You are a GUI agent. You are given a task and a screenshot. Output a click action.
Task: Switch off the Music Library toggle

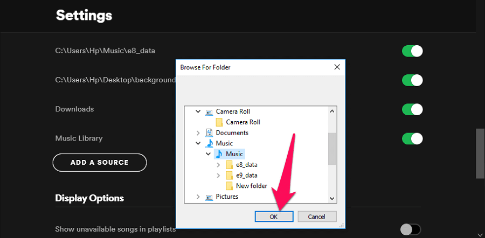point(412,138)
